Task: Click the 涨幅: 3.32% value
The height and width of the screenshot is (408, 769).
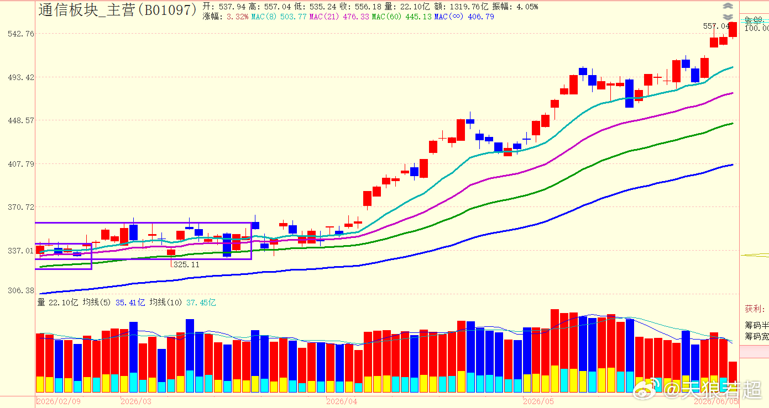Action: click(226, 17)
